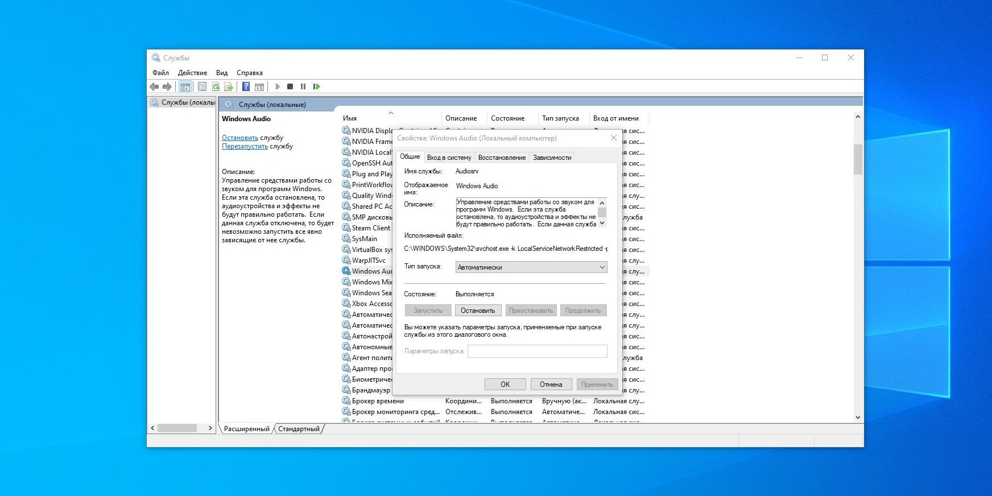Open the Справка menu

tap(250, 73)
